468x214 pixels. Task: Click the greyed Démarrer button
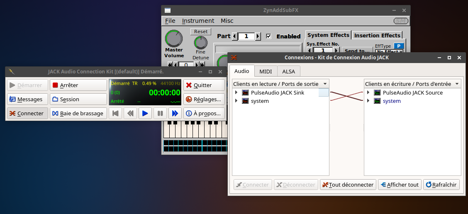pos(27,85)
